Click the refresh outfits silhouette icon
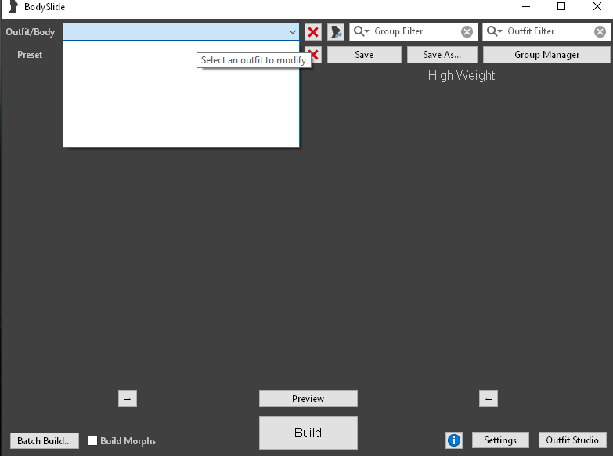This screenshot has height=456, width=613. pyautogui.click(x=336, y=32)
